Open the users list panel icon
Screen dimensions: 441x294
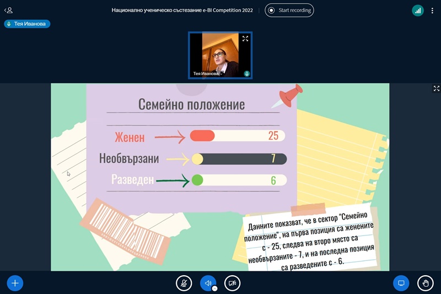[x=9, y=10]
